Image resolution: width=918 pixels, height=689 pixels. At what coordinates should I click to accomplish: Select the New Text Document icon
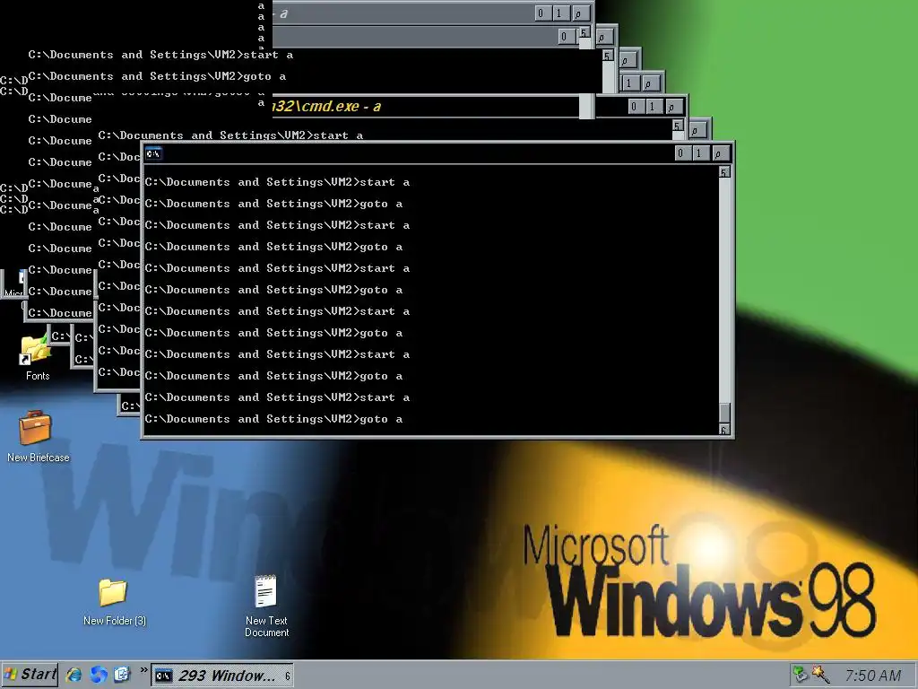(x=266, y=606)
